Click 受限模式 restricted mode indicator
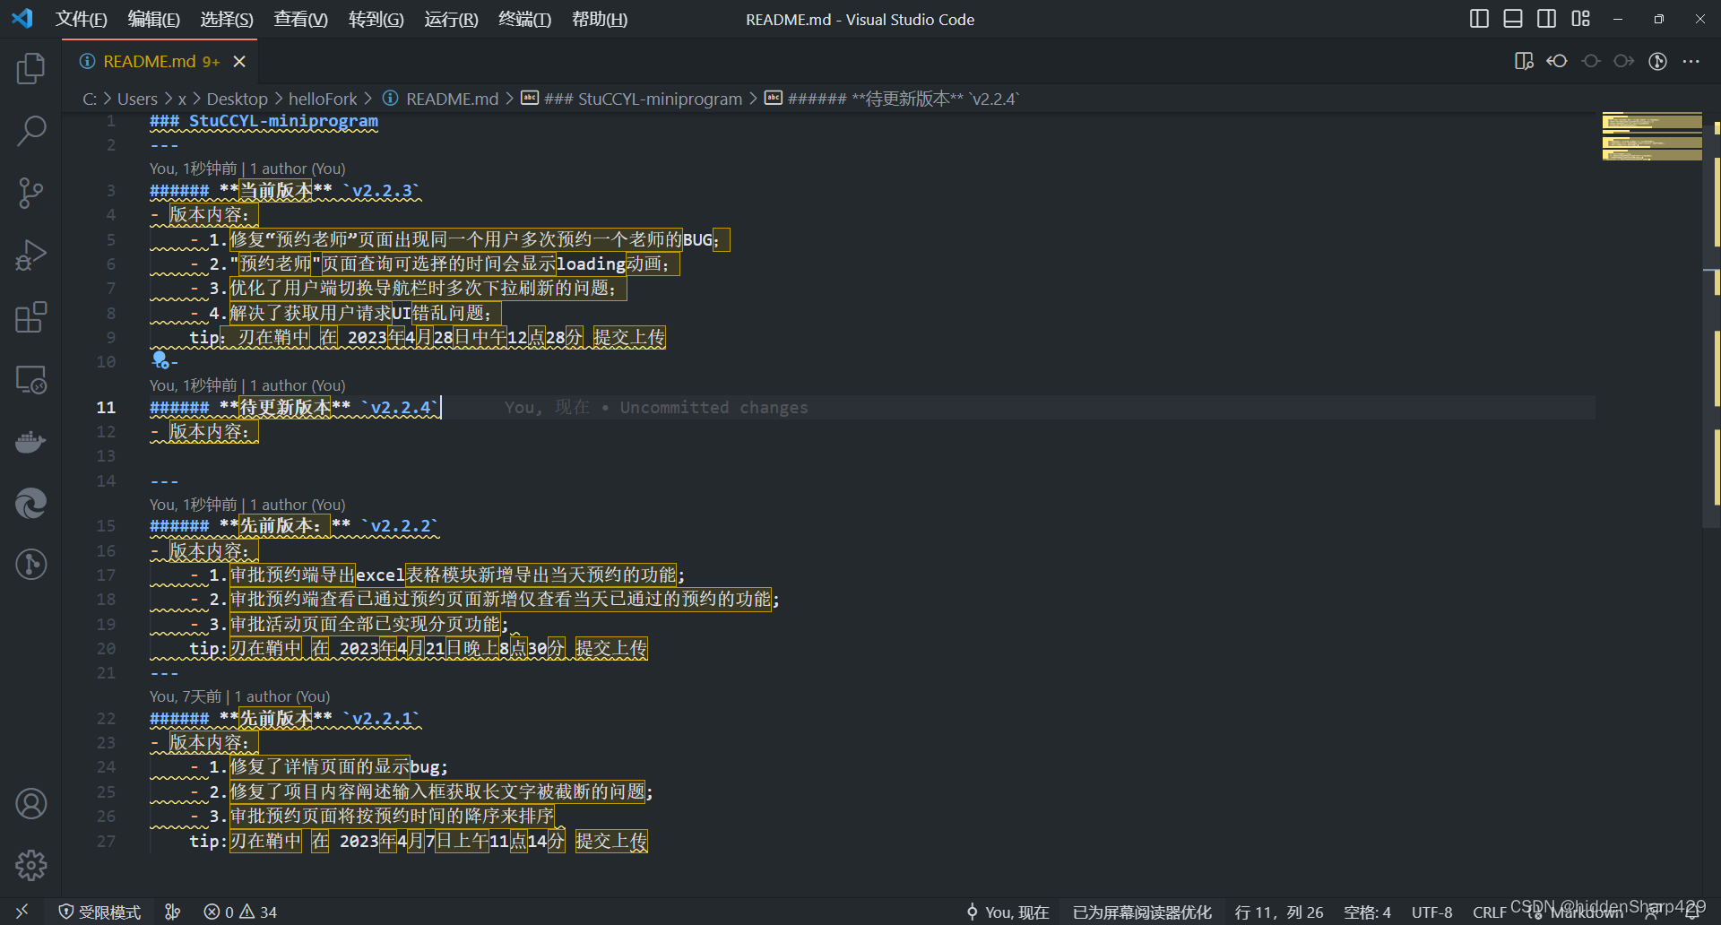This screenshot has width=1721, height=925. coord(99,912)
